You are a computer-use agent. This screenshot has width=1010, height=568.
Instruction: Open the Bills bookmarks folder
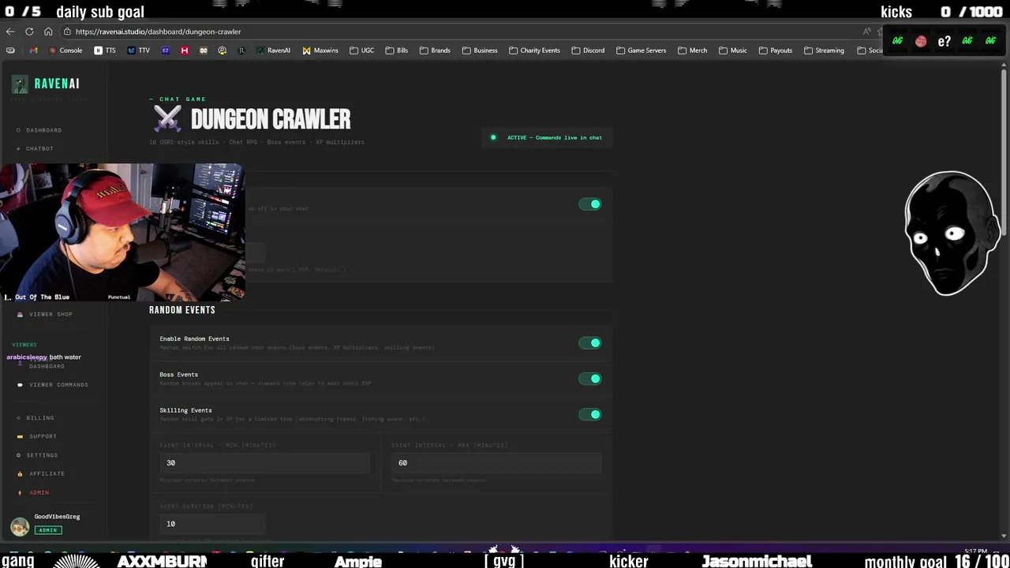tap(397, 50)
